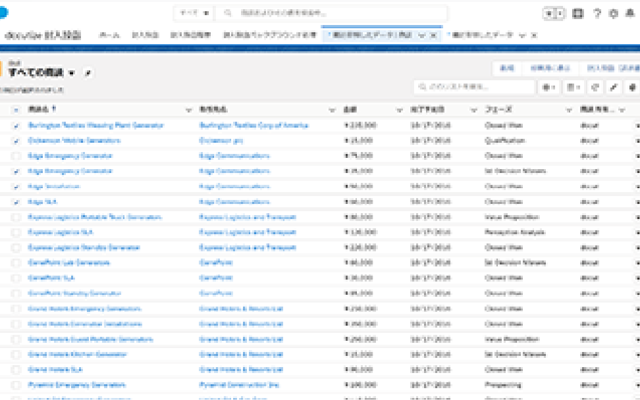Open the favorites star icon
Screen dimensions: 640x400
point(549,13)
